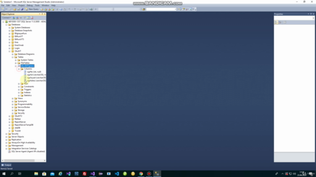Click the Save icon in main toolbar

18,9
